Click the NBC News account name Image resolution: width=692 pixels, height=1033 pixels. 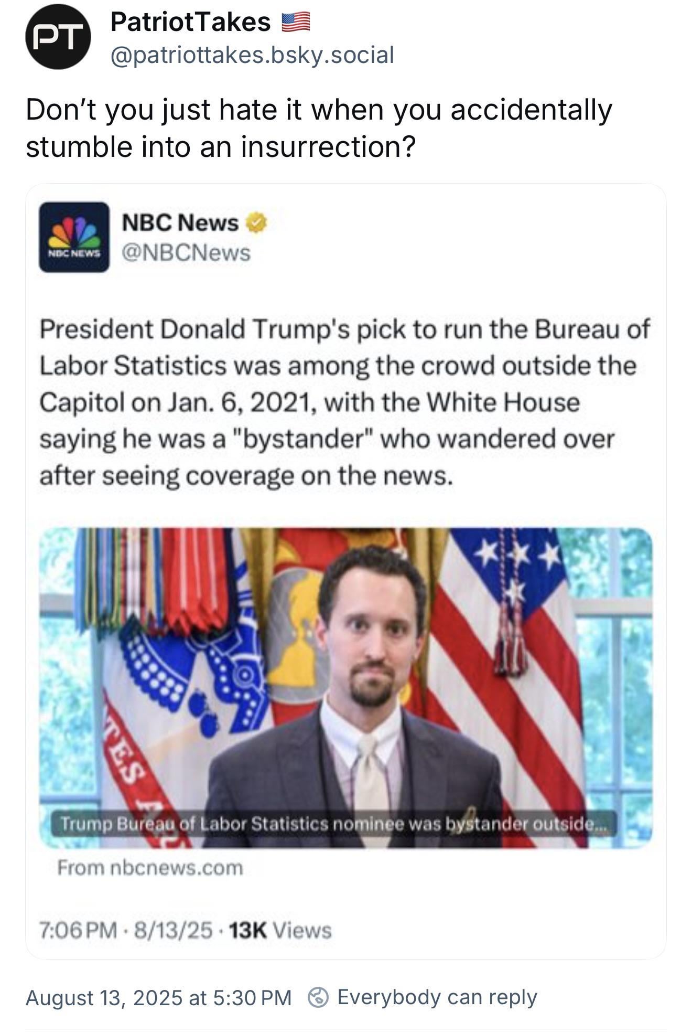180,223
